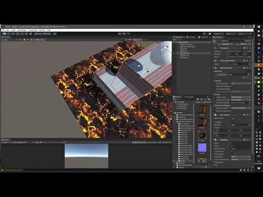Screen dimensions: 263x197
Task: Open the Static dropdown arrow in the Inspector
Action: 250,41
